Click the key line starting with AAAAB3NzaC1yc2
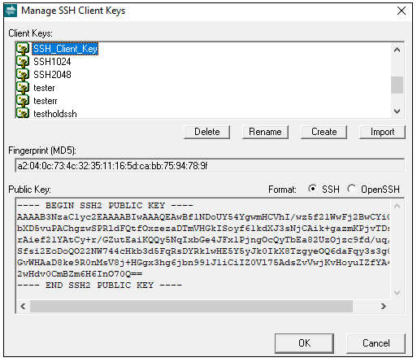Image resolution: width=417 pixels, height=362 pixels. click(x=203, y=217)
